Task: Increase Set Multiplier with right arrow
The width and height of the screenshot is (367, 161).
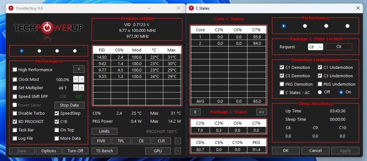Action: coord(82,88)
